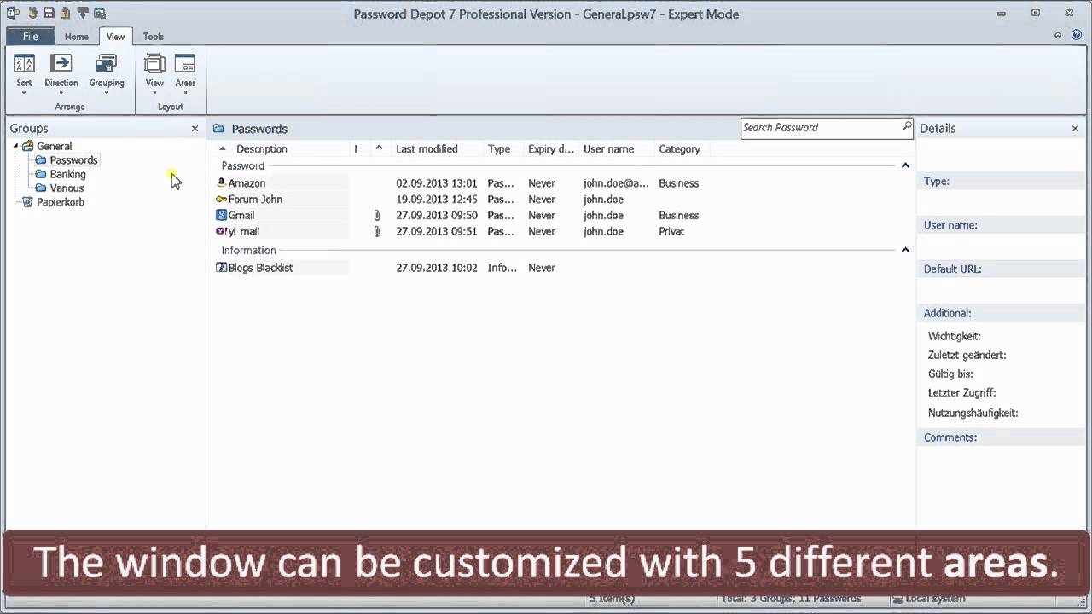Close the Groups panel
Viewport: 1092px width, 614px height.
pos(195,129)
